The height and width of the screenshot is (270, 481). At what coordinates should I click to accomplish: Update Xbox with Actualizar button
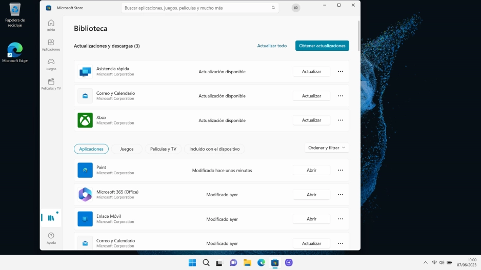click(311, 120)
